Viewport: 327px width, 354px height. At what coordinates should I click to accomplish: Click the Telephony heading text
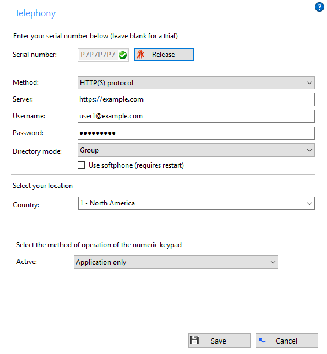(x=35, y=13)
